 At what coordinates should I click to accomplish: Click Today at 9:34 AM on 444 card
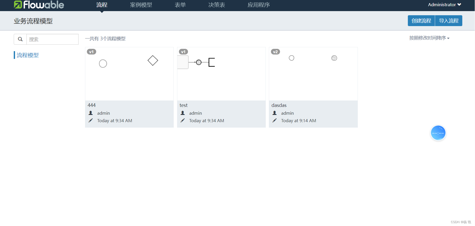[x=115, y=121]
